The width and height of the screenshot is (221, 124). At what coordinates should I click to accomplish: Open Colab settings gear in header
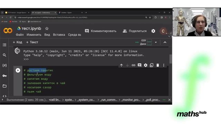(x=153, y=31)
